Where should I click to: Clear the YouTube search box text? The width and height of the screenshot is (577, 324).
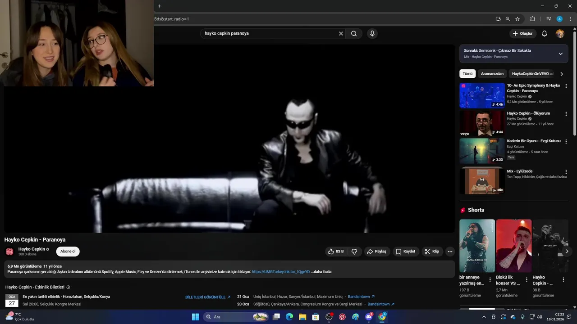pyautogui.click(x=341, y=33)
